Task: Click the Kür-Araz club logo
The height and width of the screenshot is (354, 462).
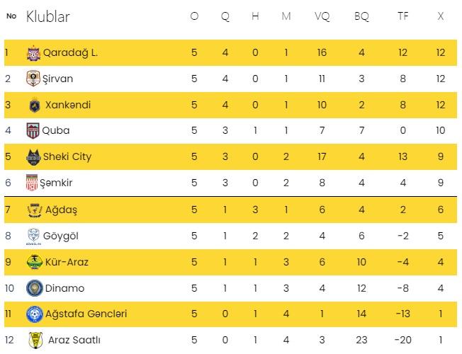Action: pyautogui.click(x=33, y=261)
